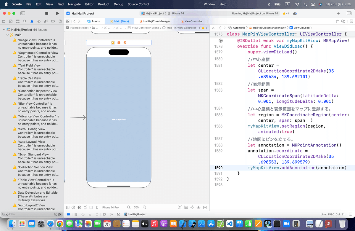
Task: Run the project with Play button
Action: click(x=57, y=13)
